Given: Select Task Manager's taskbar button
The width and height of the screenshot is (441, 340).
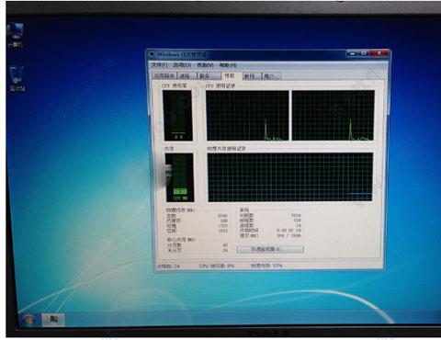Looking at the screenshot, I should (53, 320).
